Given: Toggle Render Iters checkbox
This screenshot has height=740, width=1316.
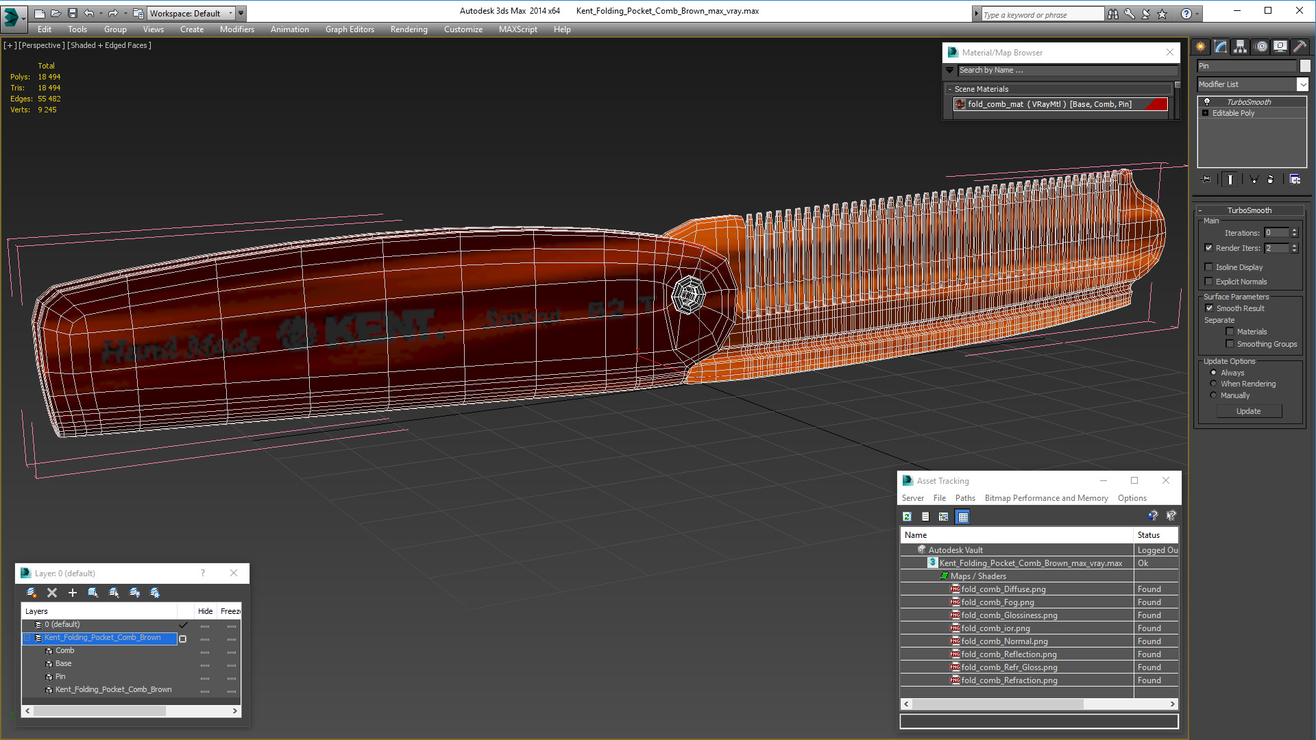Looking at the screenshot, I should click(1209, 248).
